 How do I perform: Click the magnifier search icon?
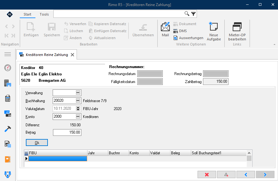(187, 14)
